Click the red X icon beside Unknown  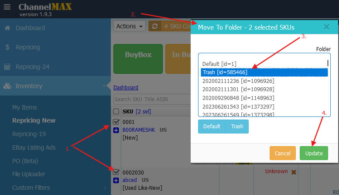coord(294,172)
